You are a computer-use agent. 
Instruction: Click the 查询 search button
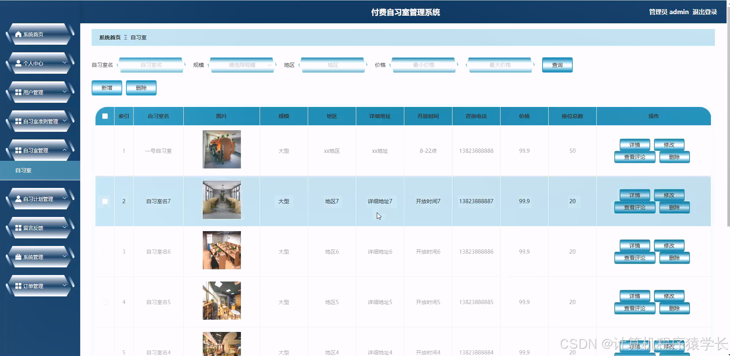[557, 65]
